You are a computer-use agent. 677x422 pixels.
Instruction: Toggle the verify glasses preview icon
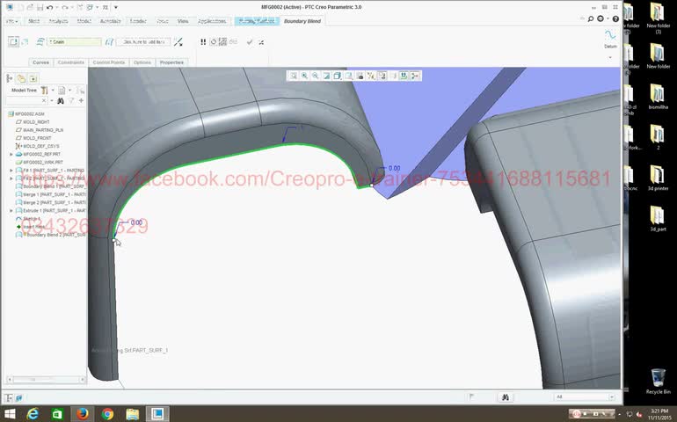(233, 42)
